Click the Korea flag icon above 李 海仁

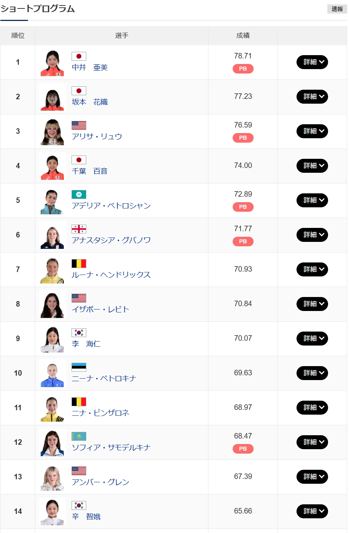(x=79, y=333)
